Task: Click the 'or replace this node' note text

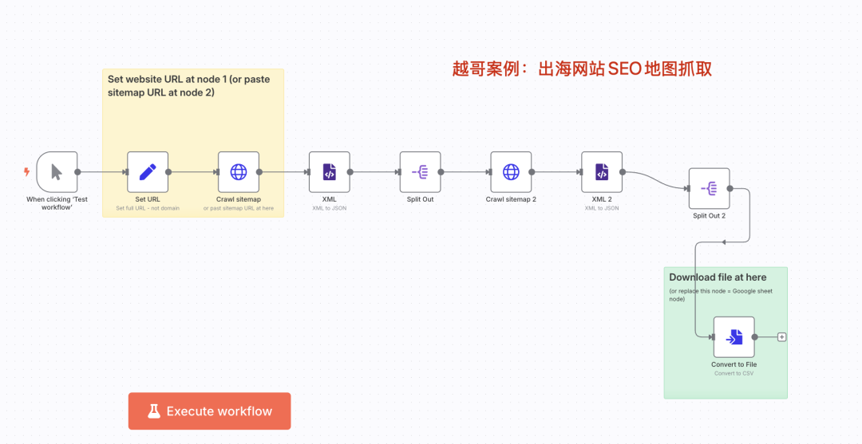Action: point(721,295)
